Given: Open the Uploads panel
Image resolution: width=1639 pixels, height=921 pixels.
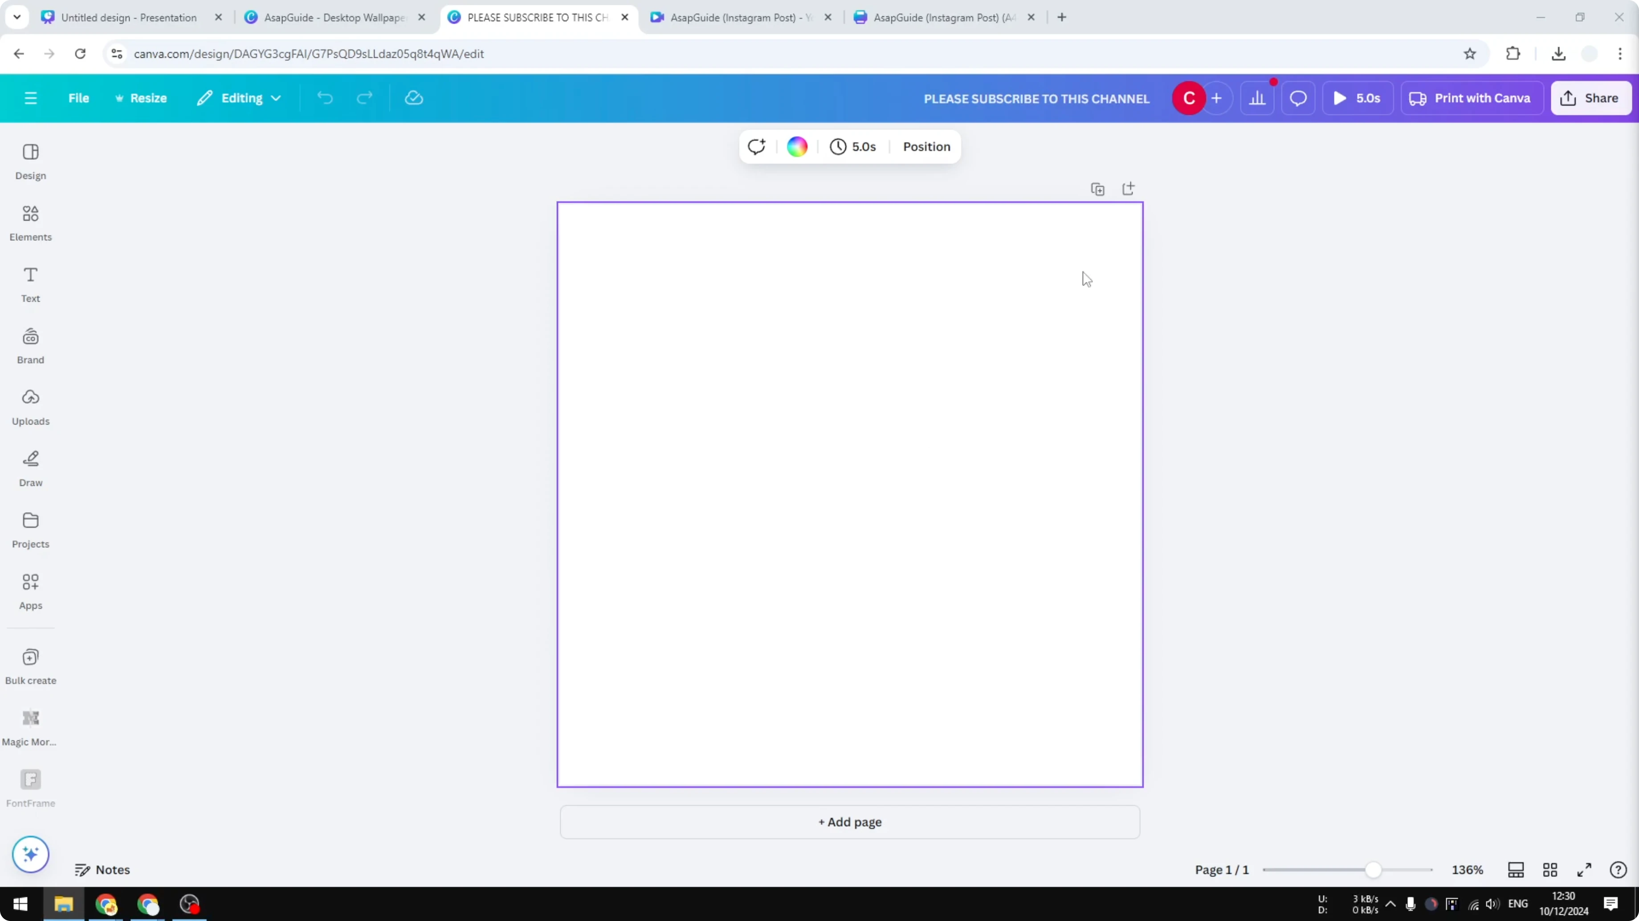Looking at the screenshot, I should point(30,407).
